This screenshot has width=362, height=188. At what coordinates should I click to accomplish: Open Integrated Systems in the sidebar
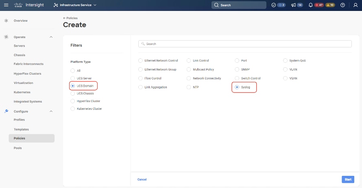(x=28, y=101)
